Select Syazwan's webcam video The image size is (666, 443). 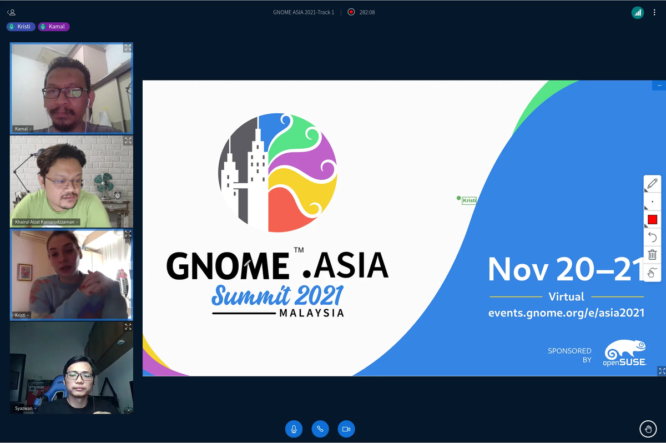(72, 368)
